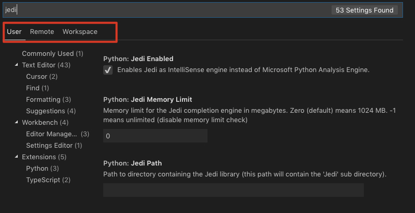Select the Cursor settings category
The image size is (415, 213).
42,77
